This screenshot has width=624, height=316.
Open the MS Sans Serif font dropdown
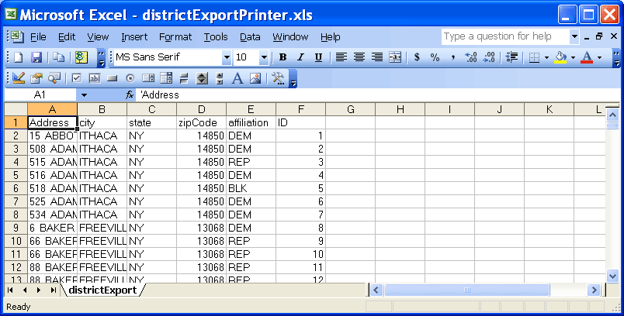227,57
